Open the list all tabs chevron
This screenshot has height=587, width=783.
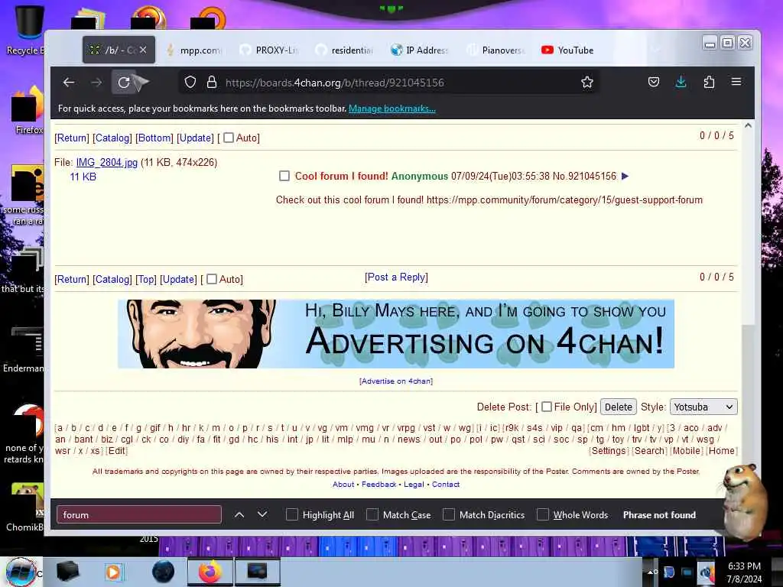tap(655, 50)
